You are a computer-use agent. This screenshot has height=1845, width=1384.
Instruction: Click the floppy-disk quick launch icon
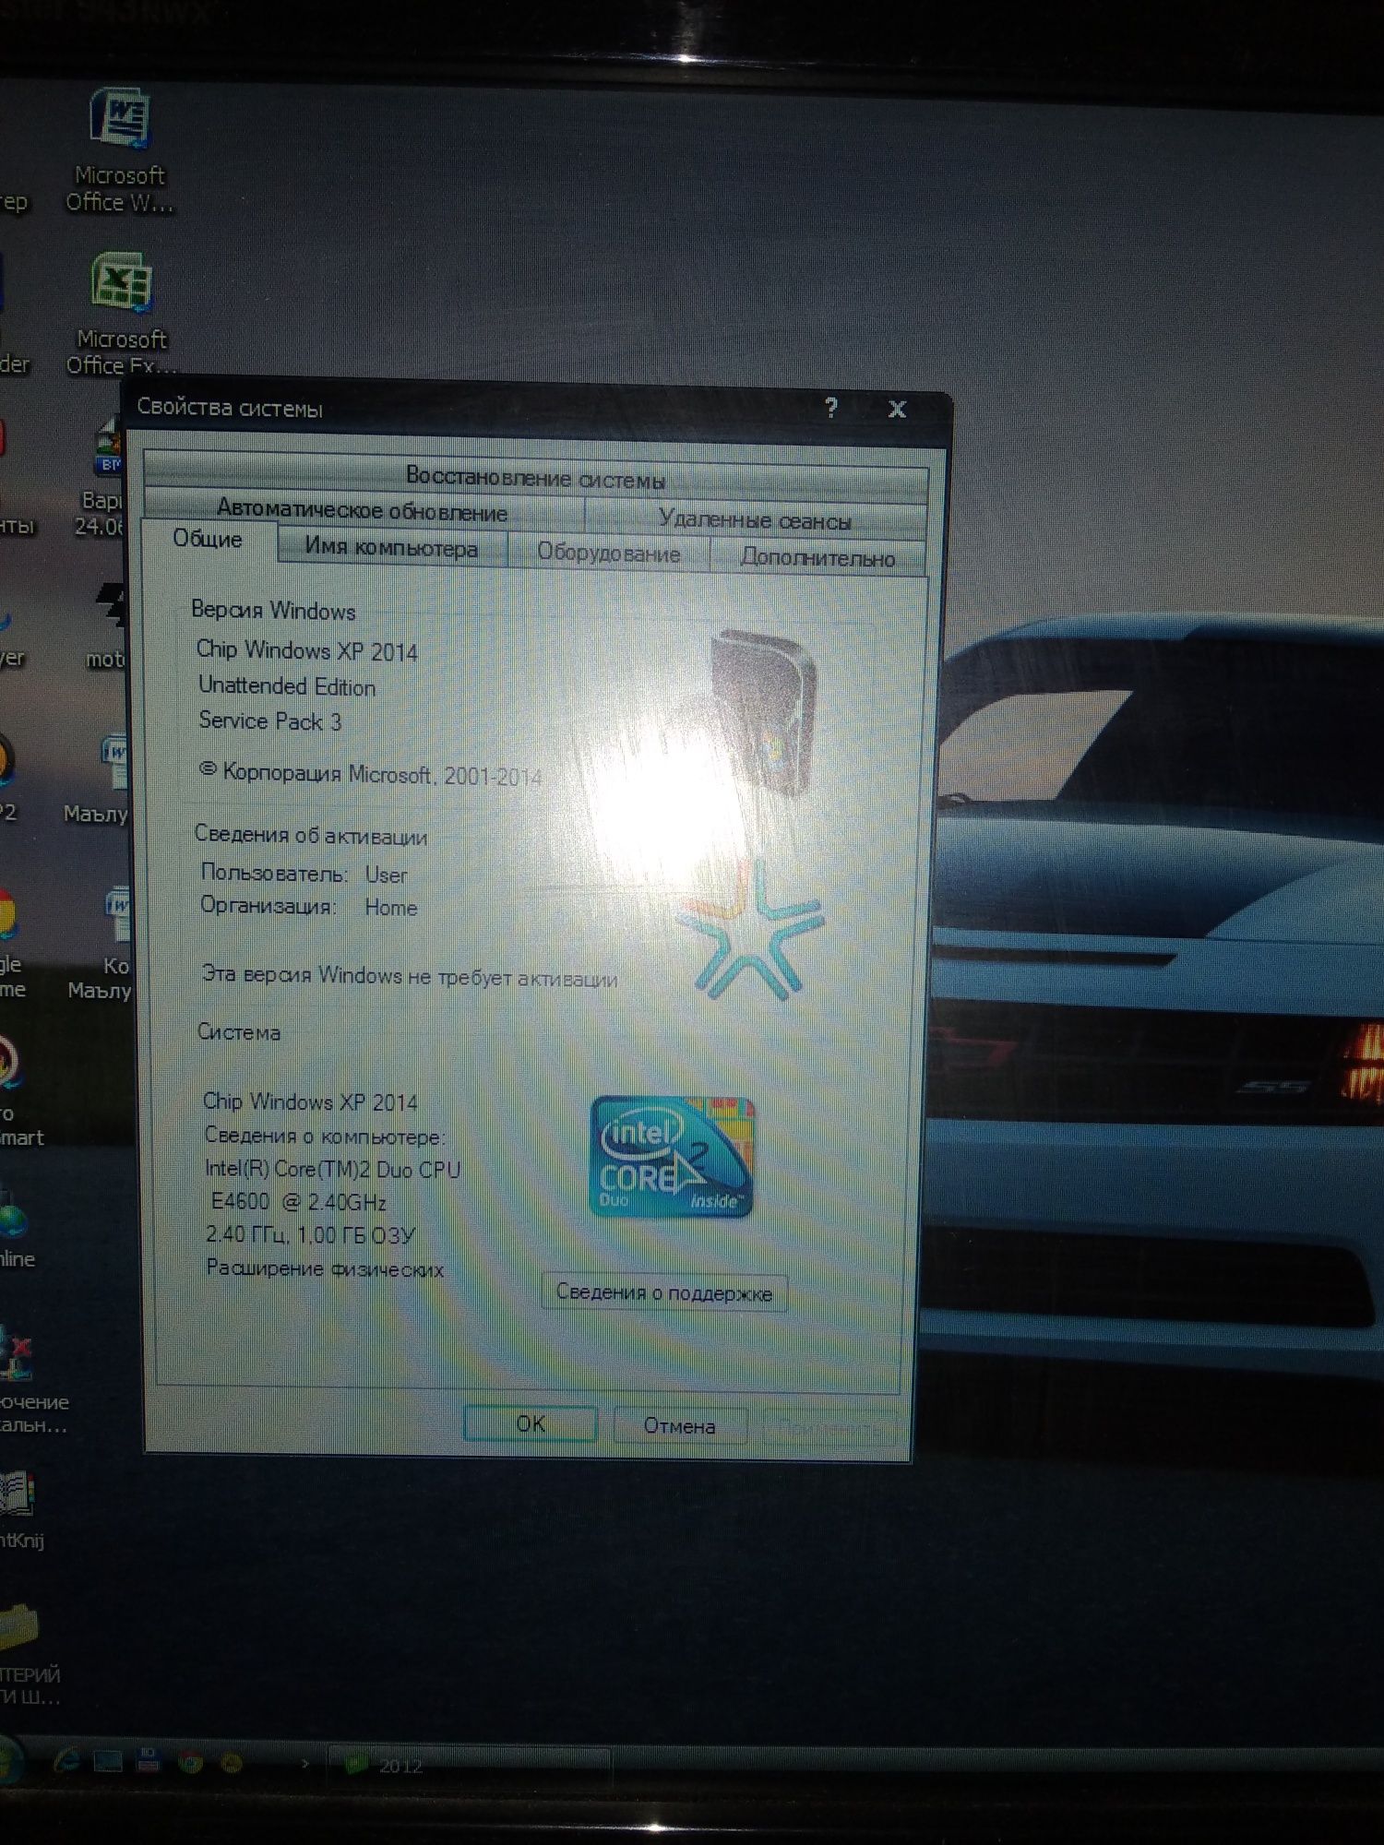coord(148,1762)
